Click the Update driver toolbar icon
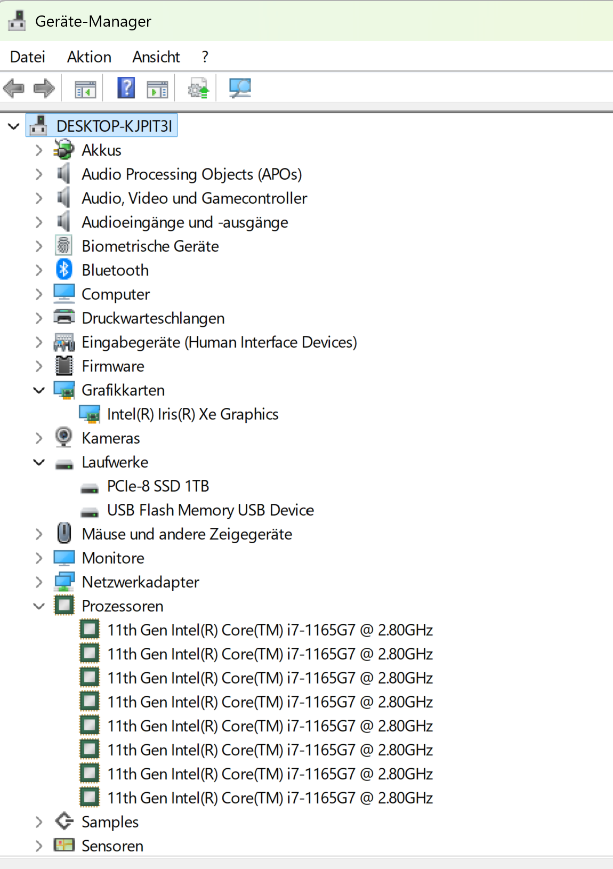Viewport: 613px width, 869px height. tap(198, 88)
